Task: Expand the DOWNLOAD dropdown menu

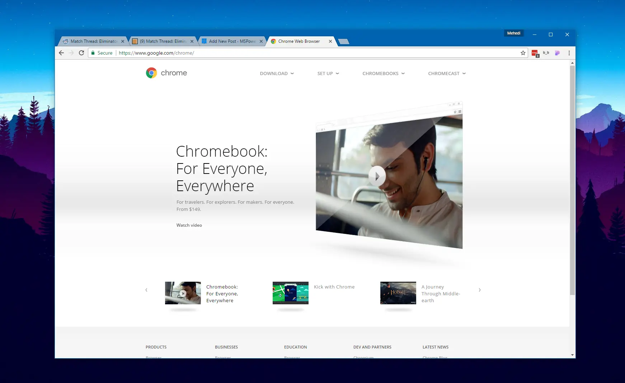Action: point(277,73)
